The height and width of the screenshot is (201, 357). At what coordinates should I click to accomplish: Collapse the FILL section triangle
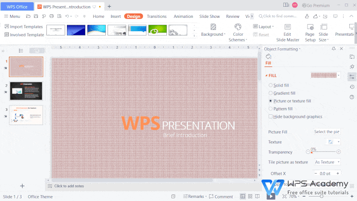[x=266, y=75]
